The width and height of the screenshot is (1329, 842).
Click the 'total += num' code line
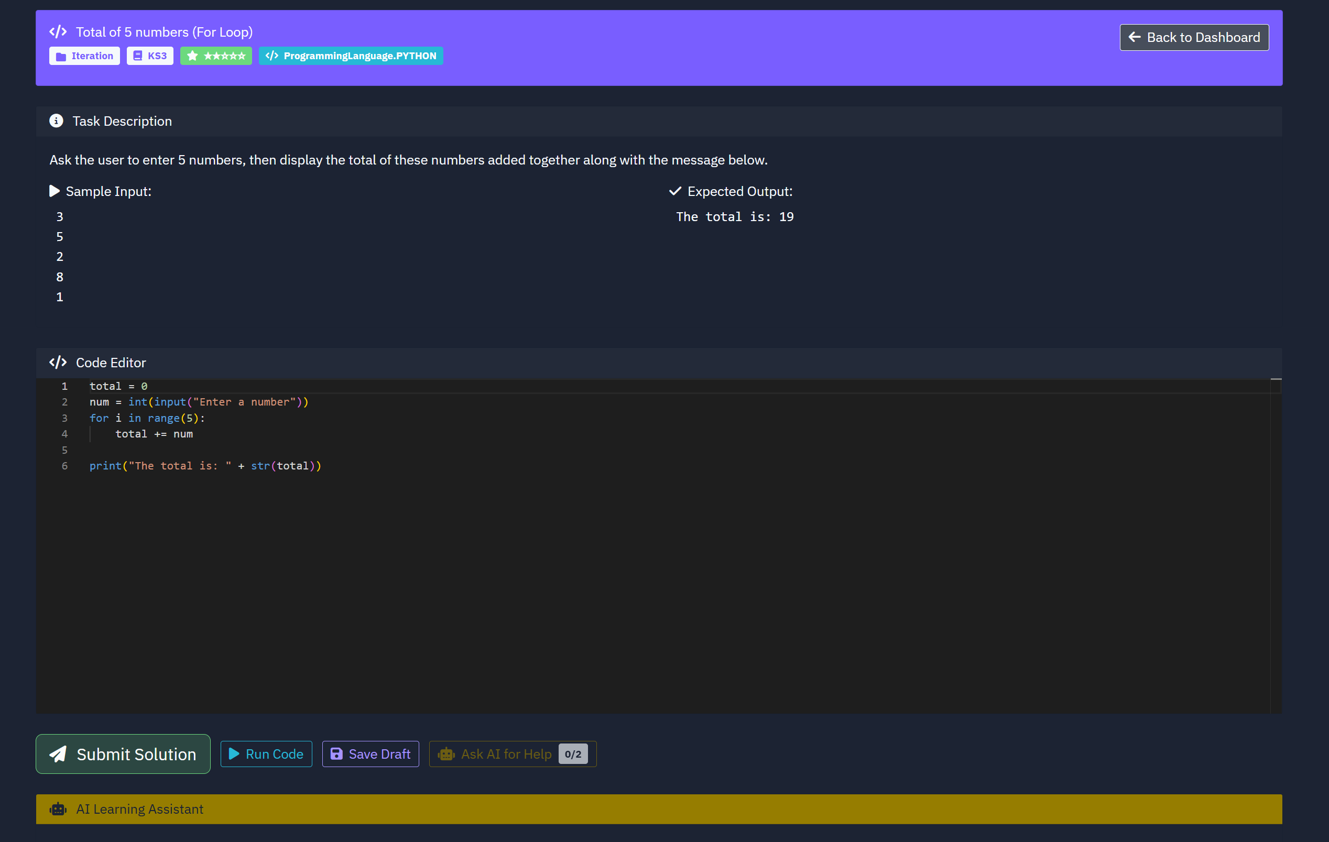pyautogui.click(x=154, y=434)
